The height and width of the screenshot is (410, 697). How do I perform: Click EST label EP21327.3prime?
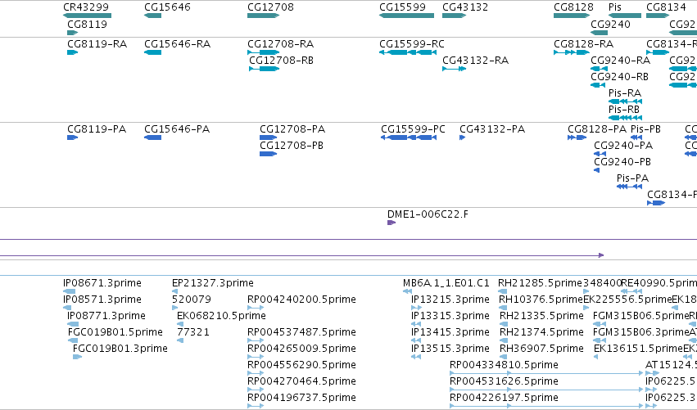tap(213, 283)
